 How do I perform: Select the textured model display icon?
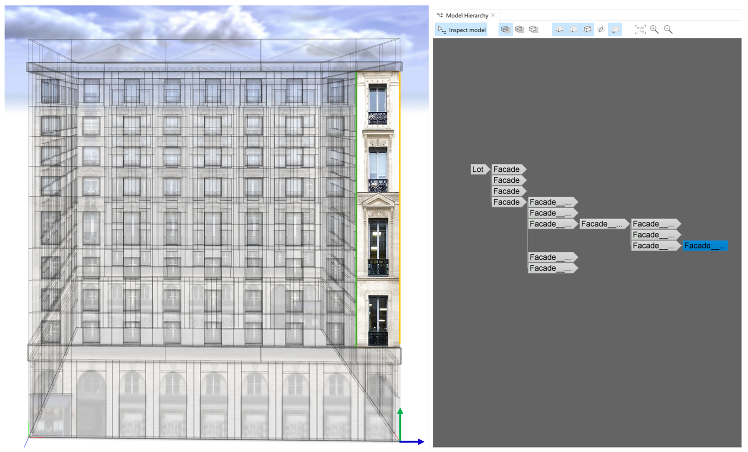click(534, 29)
